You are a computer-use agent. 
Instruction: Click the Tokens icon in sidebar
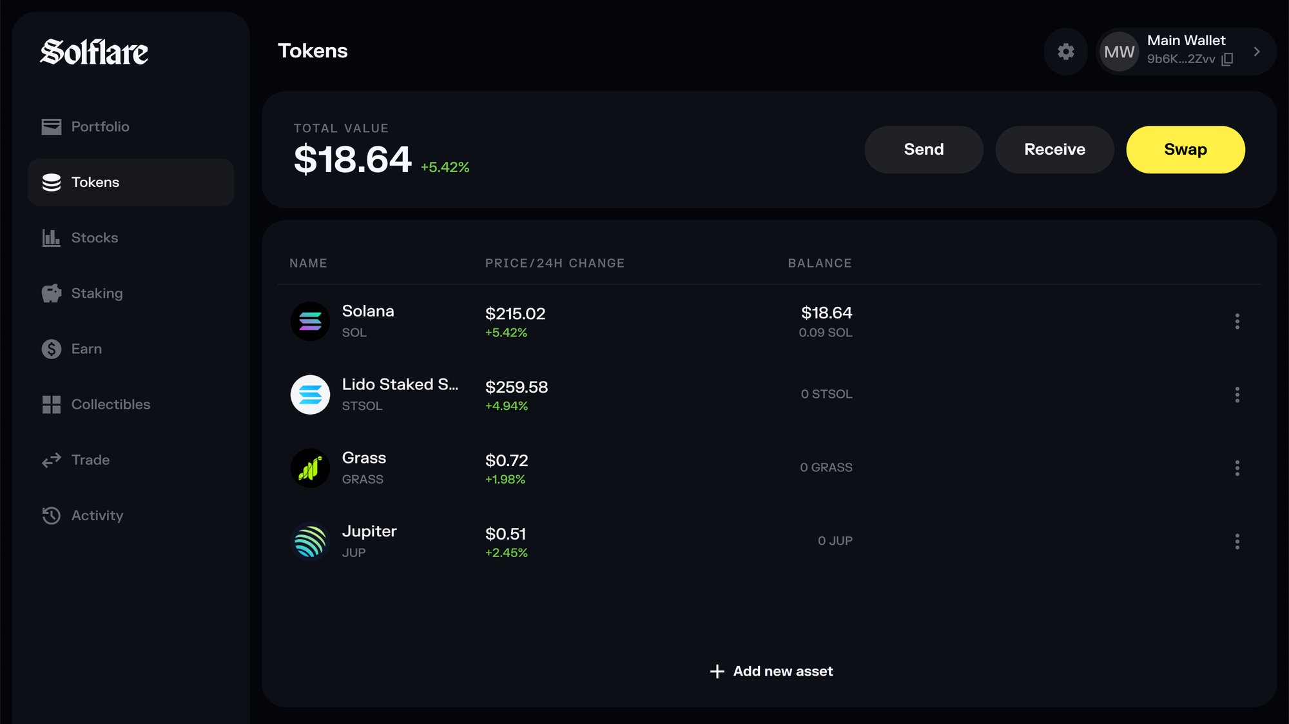(x=51, y=182)
